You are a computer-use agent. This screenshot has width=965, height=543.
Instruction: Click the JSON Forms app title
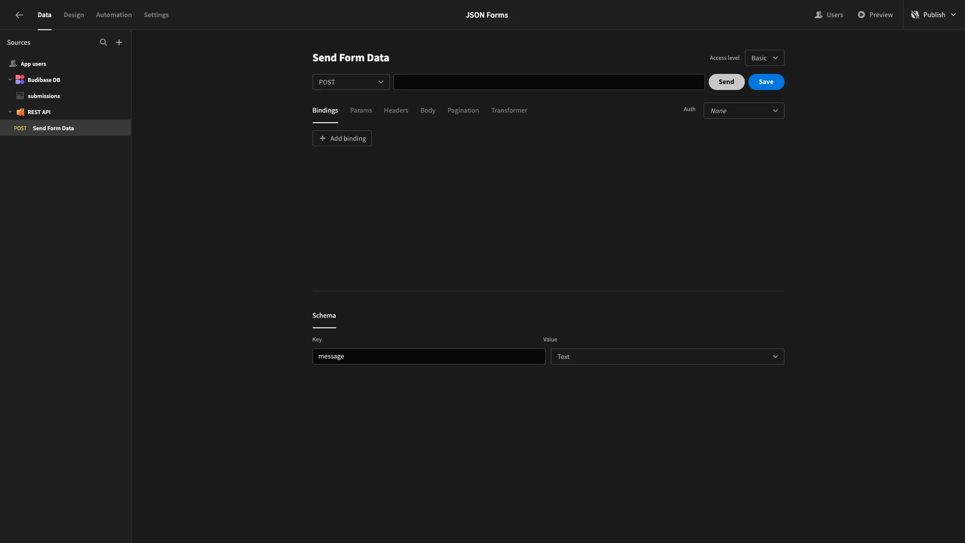(x=487, y=15)
